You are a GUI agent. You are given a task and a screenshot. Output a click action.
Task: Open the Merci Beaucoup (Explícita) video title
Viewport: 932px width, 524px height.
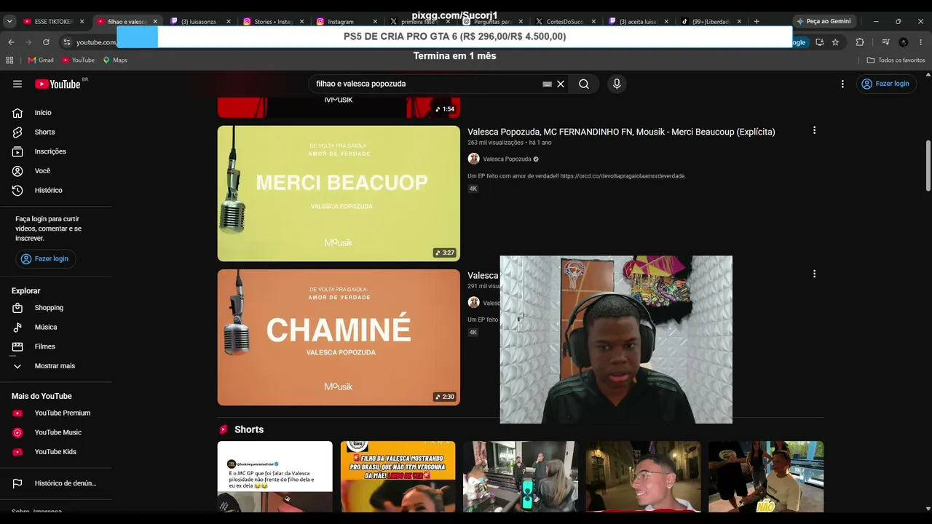coord(621,132)
